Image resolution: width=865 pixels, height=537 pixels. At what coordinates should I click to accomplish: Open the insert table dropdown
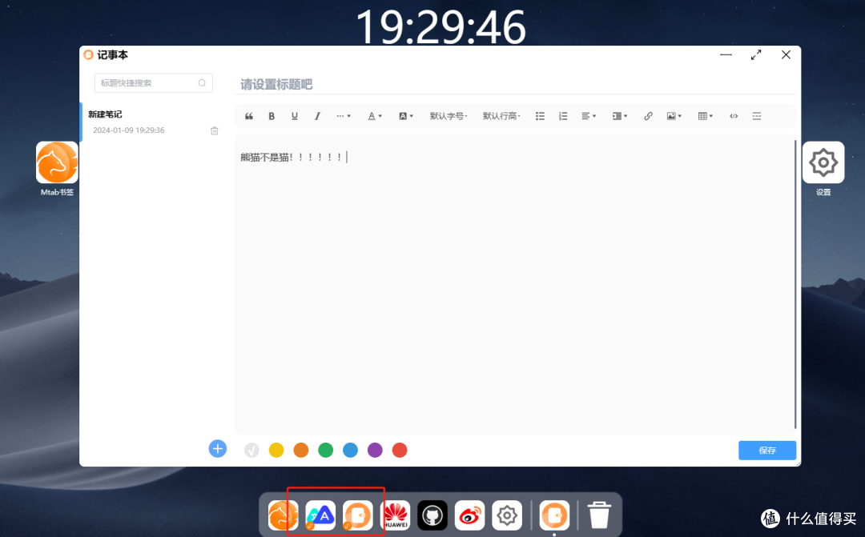(x=705, y=116)
